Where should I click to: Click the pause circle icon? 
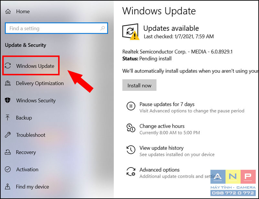131,106
